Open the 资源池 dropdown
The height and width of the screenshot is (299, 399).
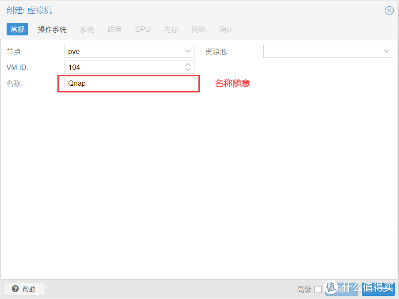pyautogui.click(x=328, y=51)
